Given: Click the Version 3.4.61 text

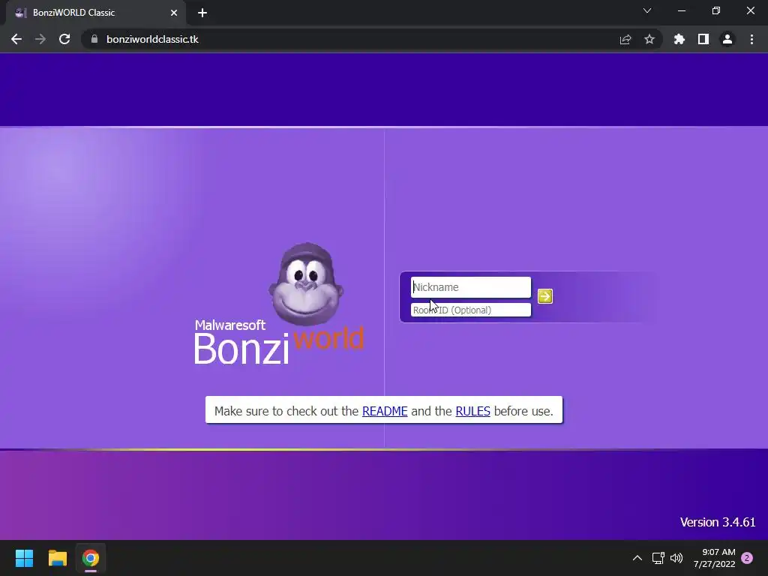Looking at the screenshot, I should pyautogui.click(x=718, y=522).
